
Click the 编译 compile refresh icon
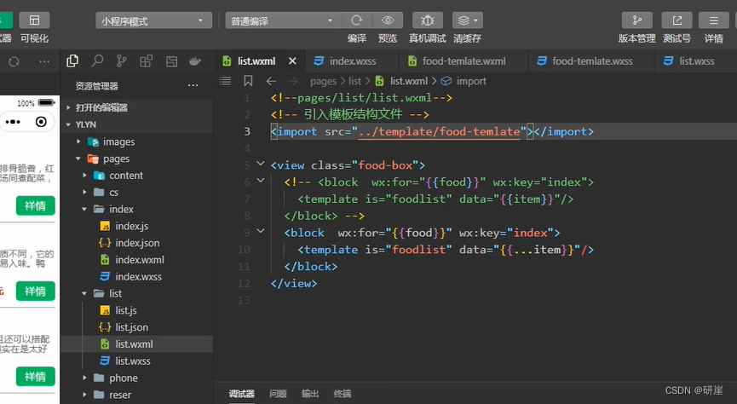tap(357, 20)
